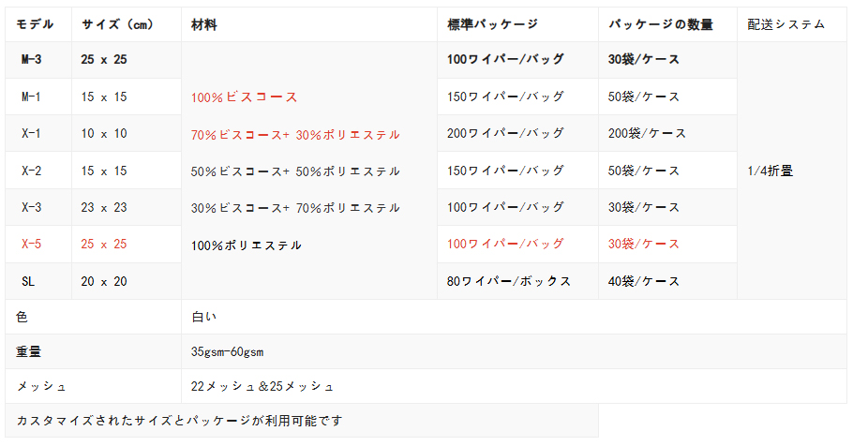Select the SL model cell
Screen dimensions: 853x446
coord(38,281)
